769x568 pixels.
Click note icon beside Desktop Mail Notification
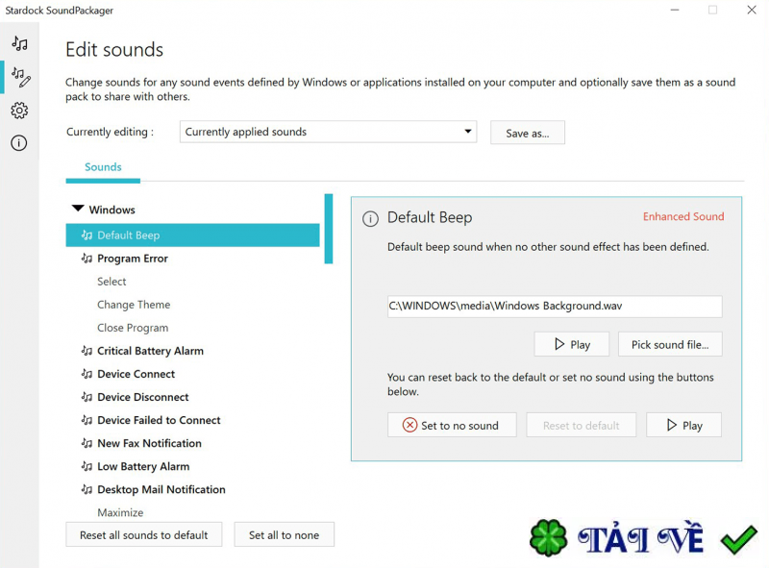(x=87, y=489)
